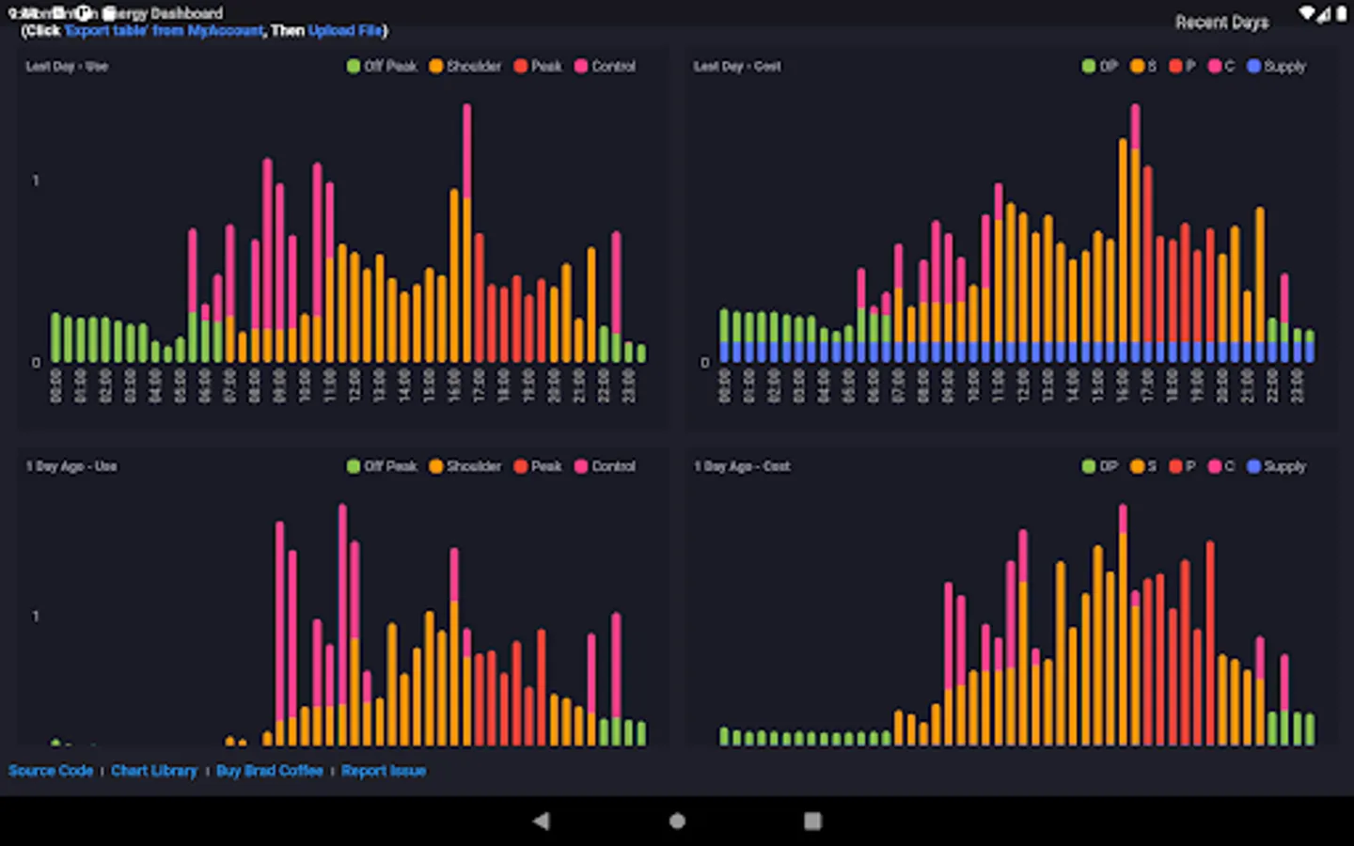This screenshot has width=1354, height=846.
Task: Open the Source Code link
Action: [x=51, y=771]
